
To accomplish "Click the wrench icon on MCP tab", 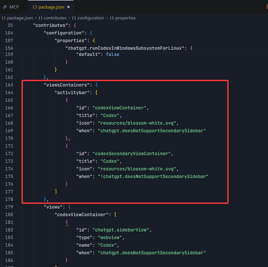I will (x=5, y=7).
